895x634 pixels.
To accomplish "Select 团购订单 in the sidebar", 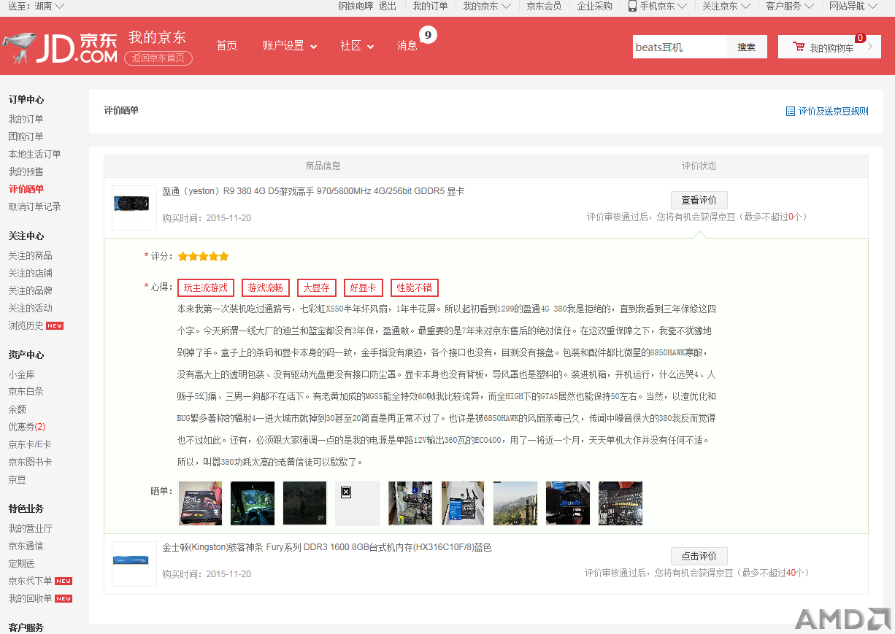I will tap(26, 136).
